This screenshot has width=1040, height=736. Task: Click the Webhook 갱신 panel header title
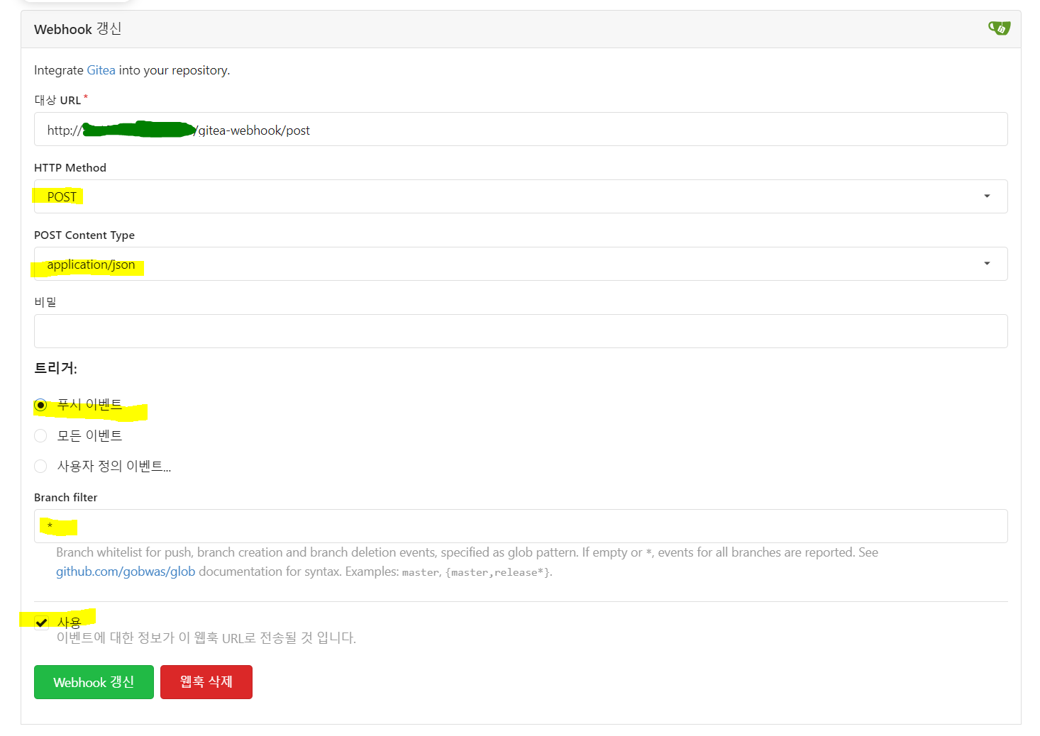(78, 29)
